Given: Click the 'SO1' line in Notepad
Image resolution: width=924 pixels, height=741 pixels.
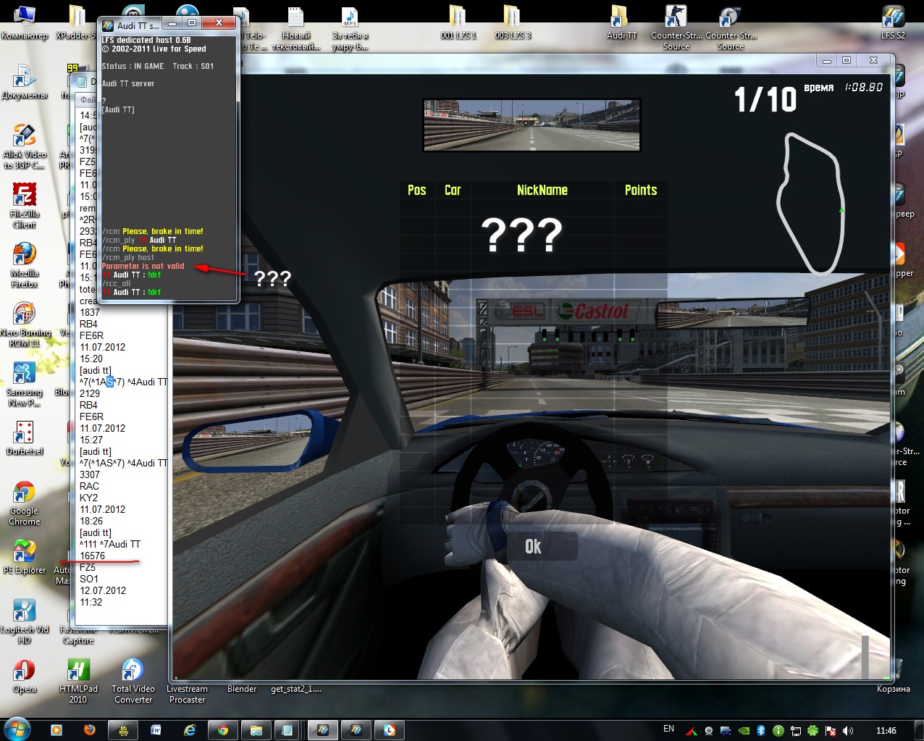Looking at the screenshot, I should [88, 579].
